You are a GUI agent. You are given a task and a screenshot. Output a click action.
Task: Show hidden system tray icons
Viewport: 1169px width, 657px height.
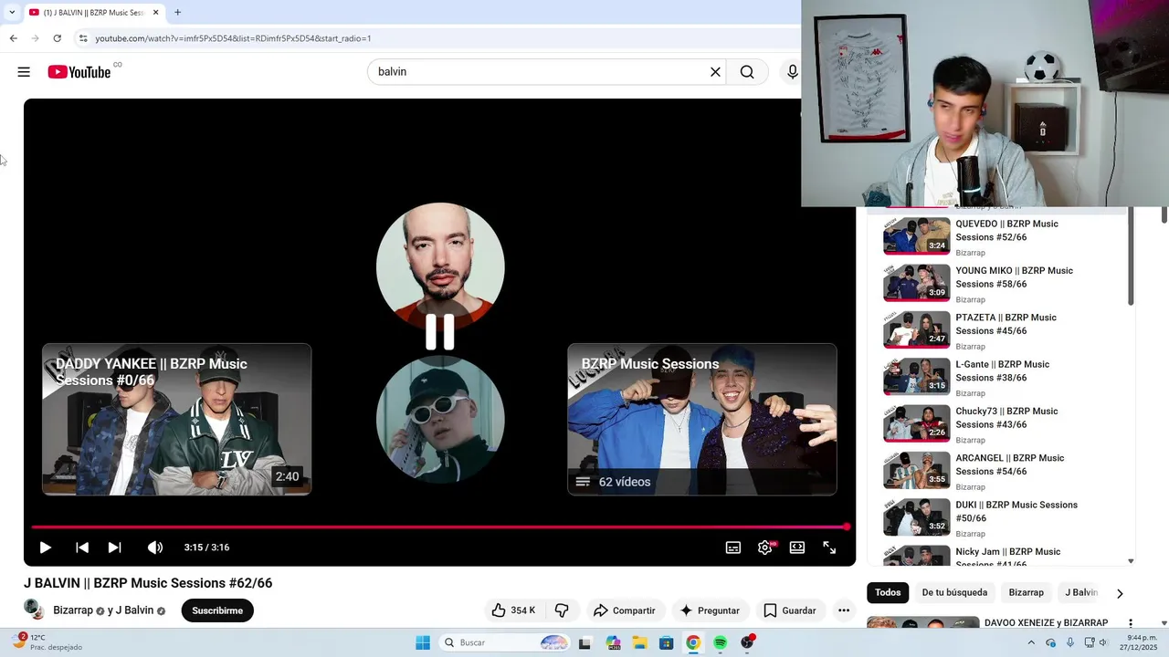(1031, 642)
